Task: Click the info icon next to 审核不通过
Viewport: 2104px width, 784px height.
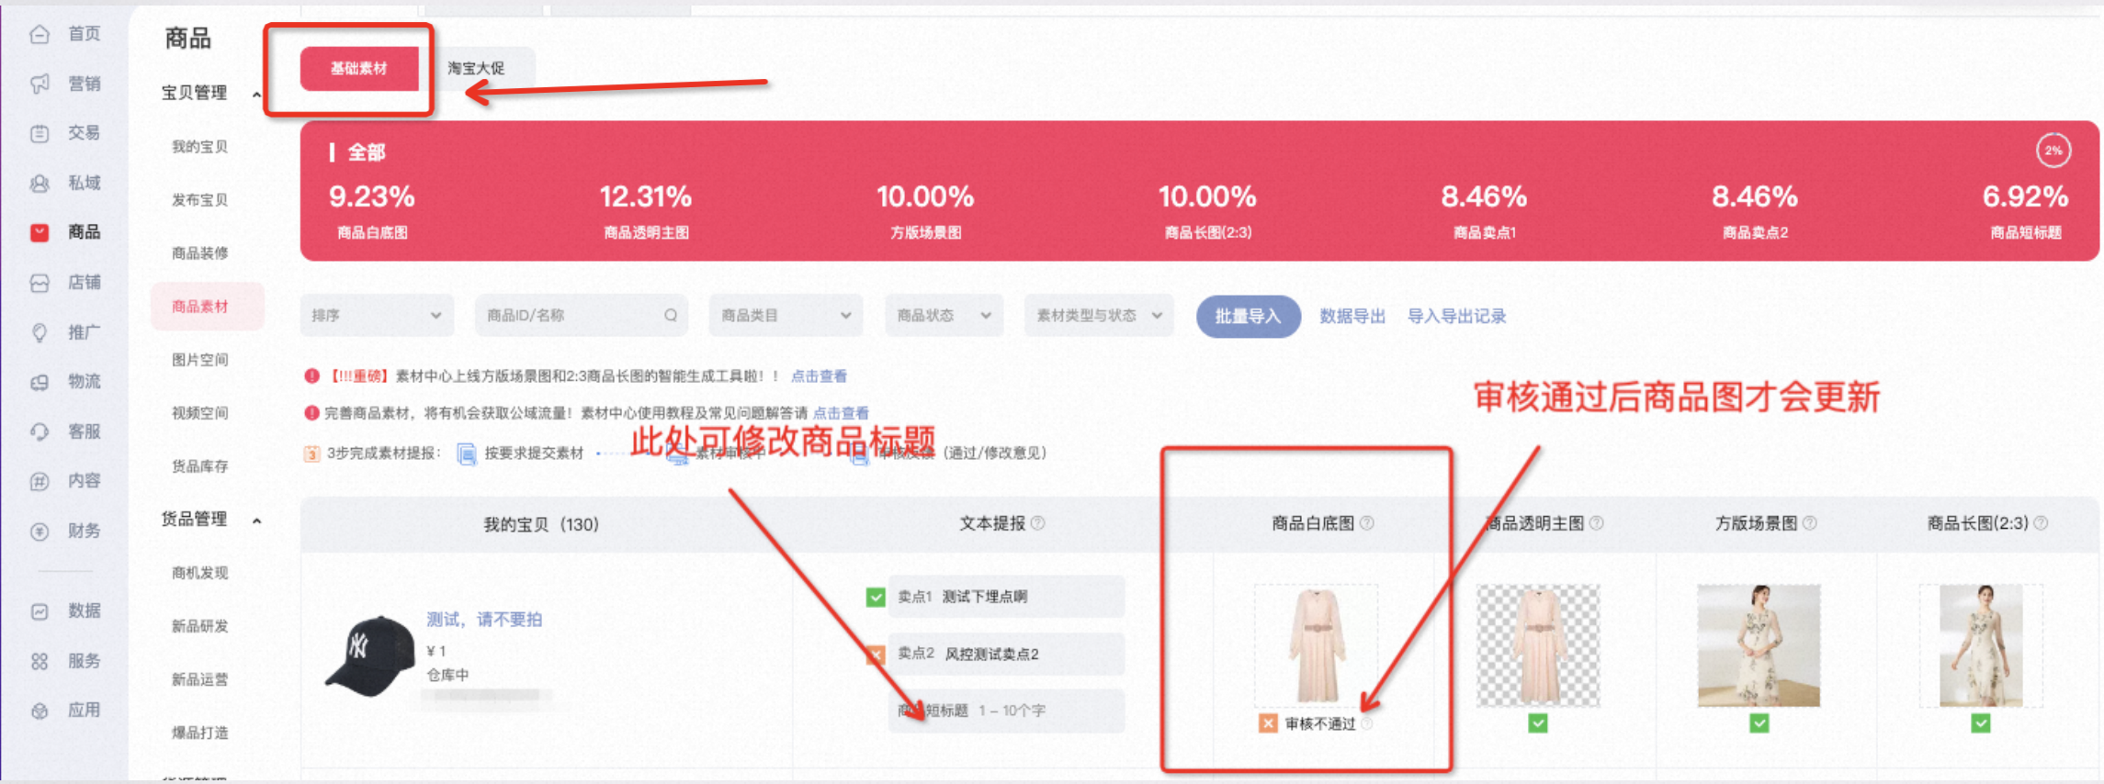Action: 1367,724
